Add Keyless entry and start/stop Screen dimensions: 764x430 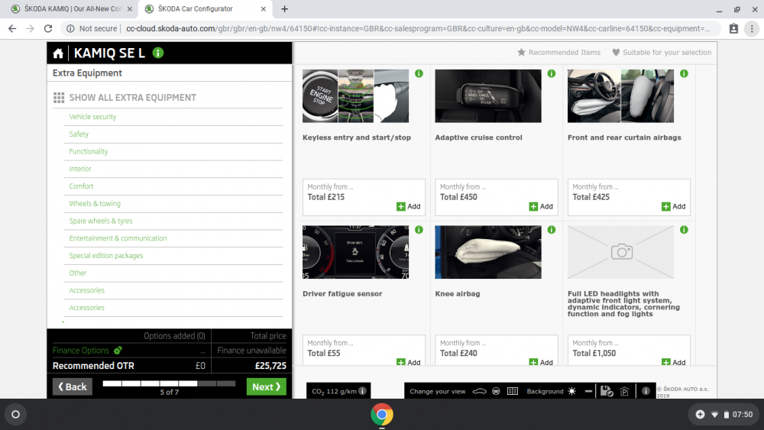click(408, 206)
